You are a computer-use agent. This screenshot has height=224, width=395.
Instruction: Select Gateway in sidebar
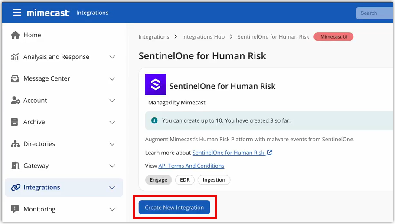pos(36,166)
